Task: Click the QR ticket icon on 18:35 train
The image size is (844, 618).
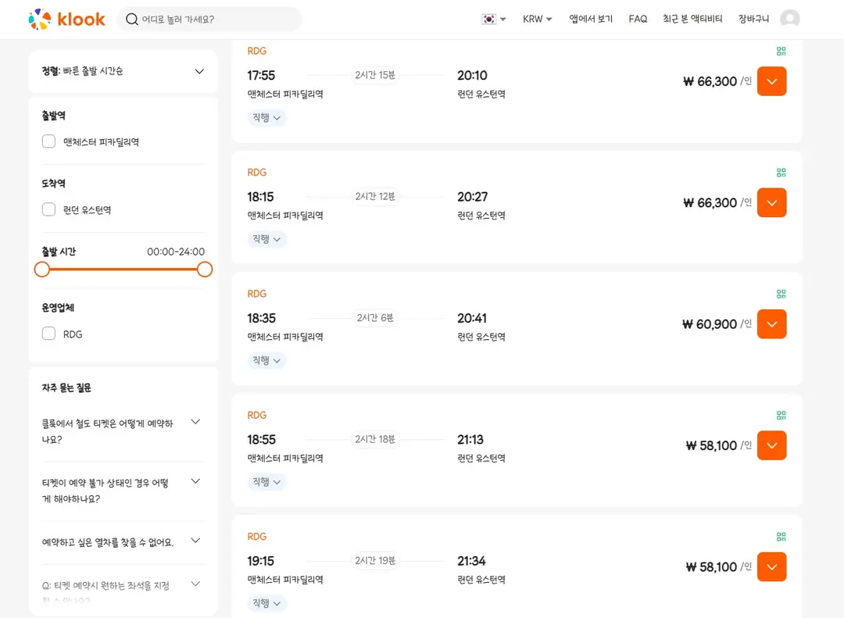Action: coord(781,294)
